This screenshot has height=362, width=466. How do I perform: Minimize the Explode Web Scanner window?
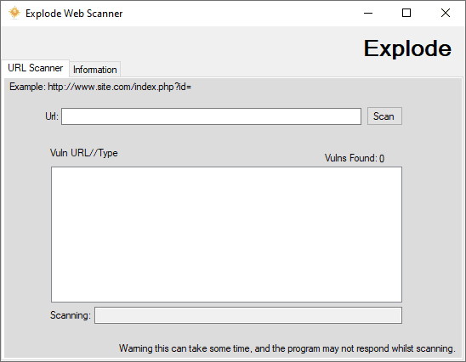tap(368, 13)
